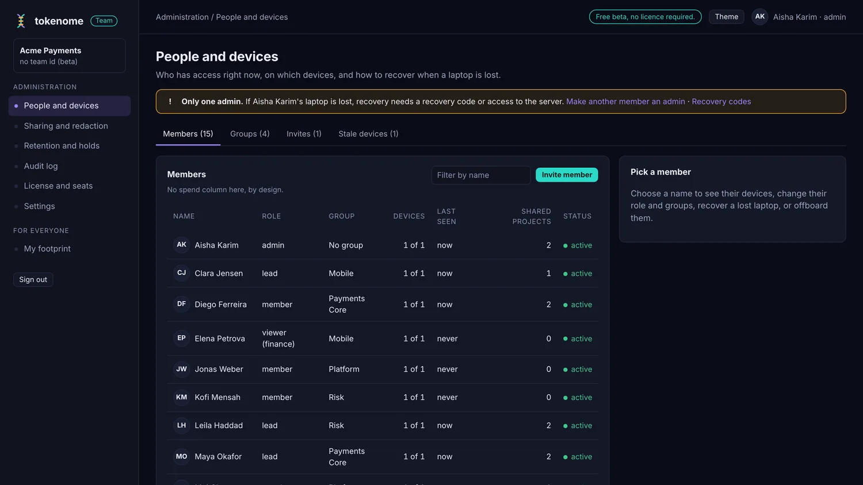The height and width of the screenshot is (485, 863).
Task: Select Leila Haddad's LH avatar
Action: tap(182, 425)
